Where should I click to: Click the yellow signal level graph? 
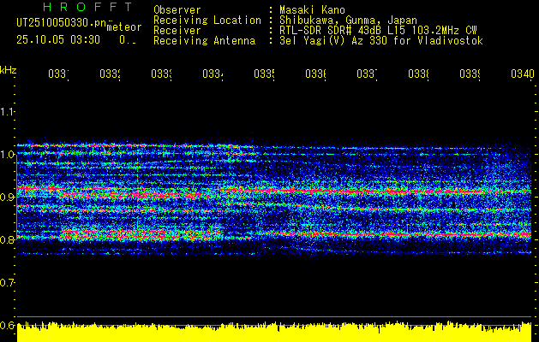(274, 332)
